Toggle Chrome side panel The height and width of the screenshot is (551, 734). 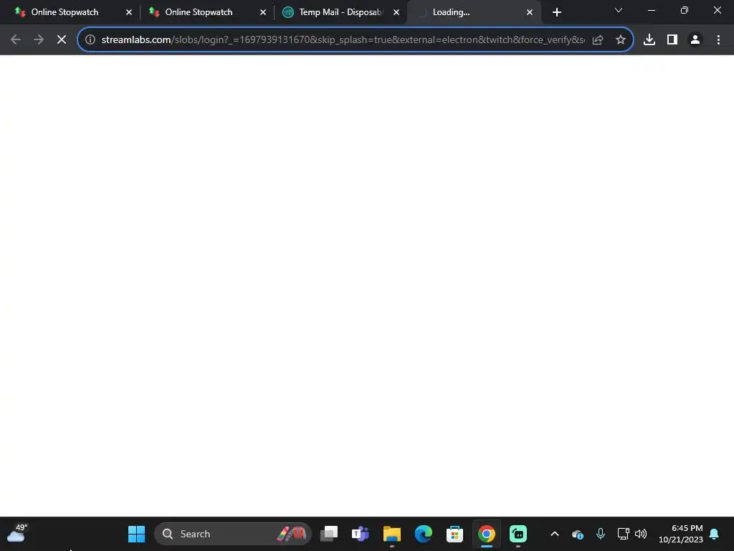pos(672,40)
